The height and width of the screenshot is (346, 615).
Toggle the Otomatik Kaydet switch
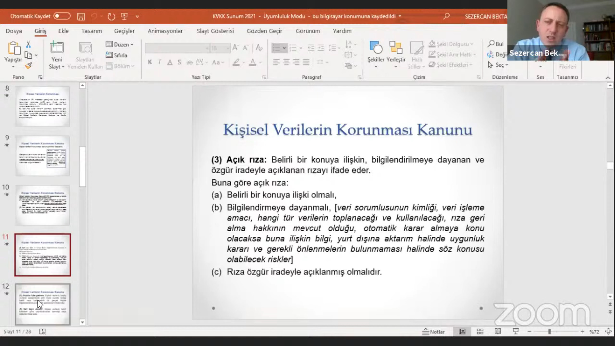62,16
